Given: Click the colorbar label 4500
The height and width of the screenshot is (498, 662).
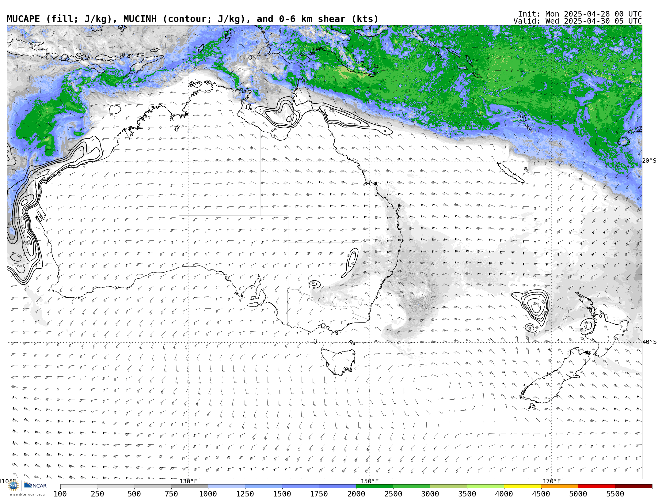Looking at the screenshot, I should pos(541,494).
